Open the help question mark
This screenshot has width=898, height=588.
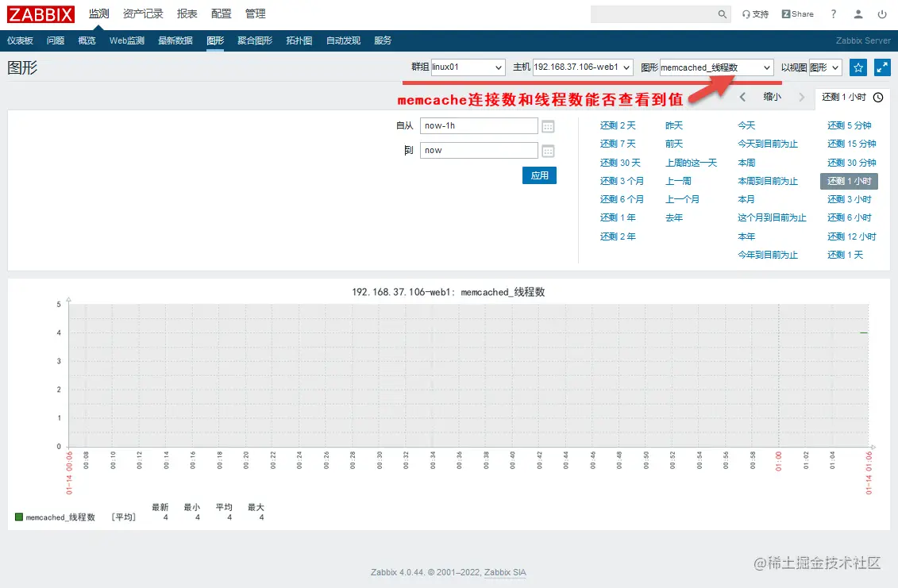tap(833, 13)
